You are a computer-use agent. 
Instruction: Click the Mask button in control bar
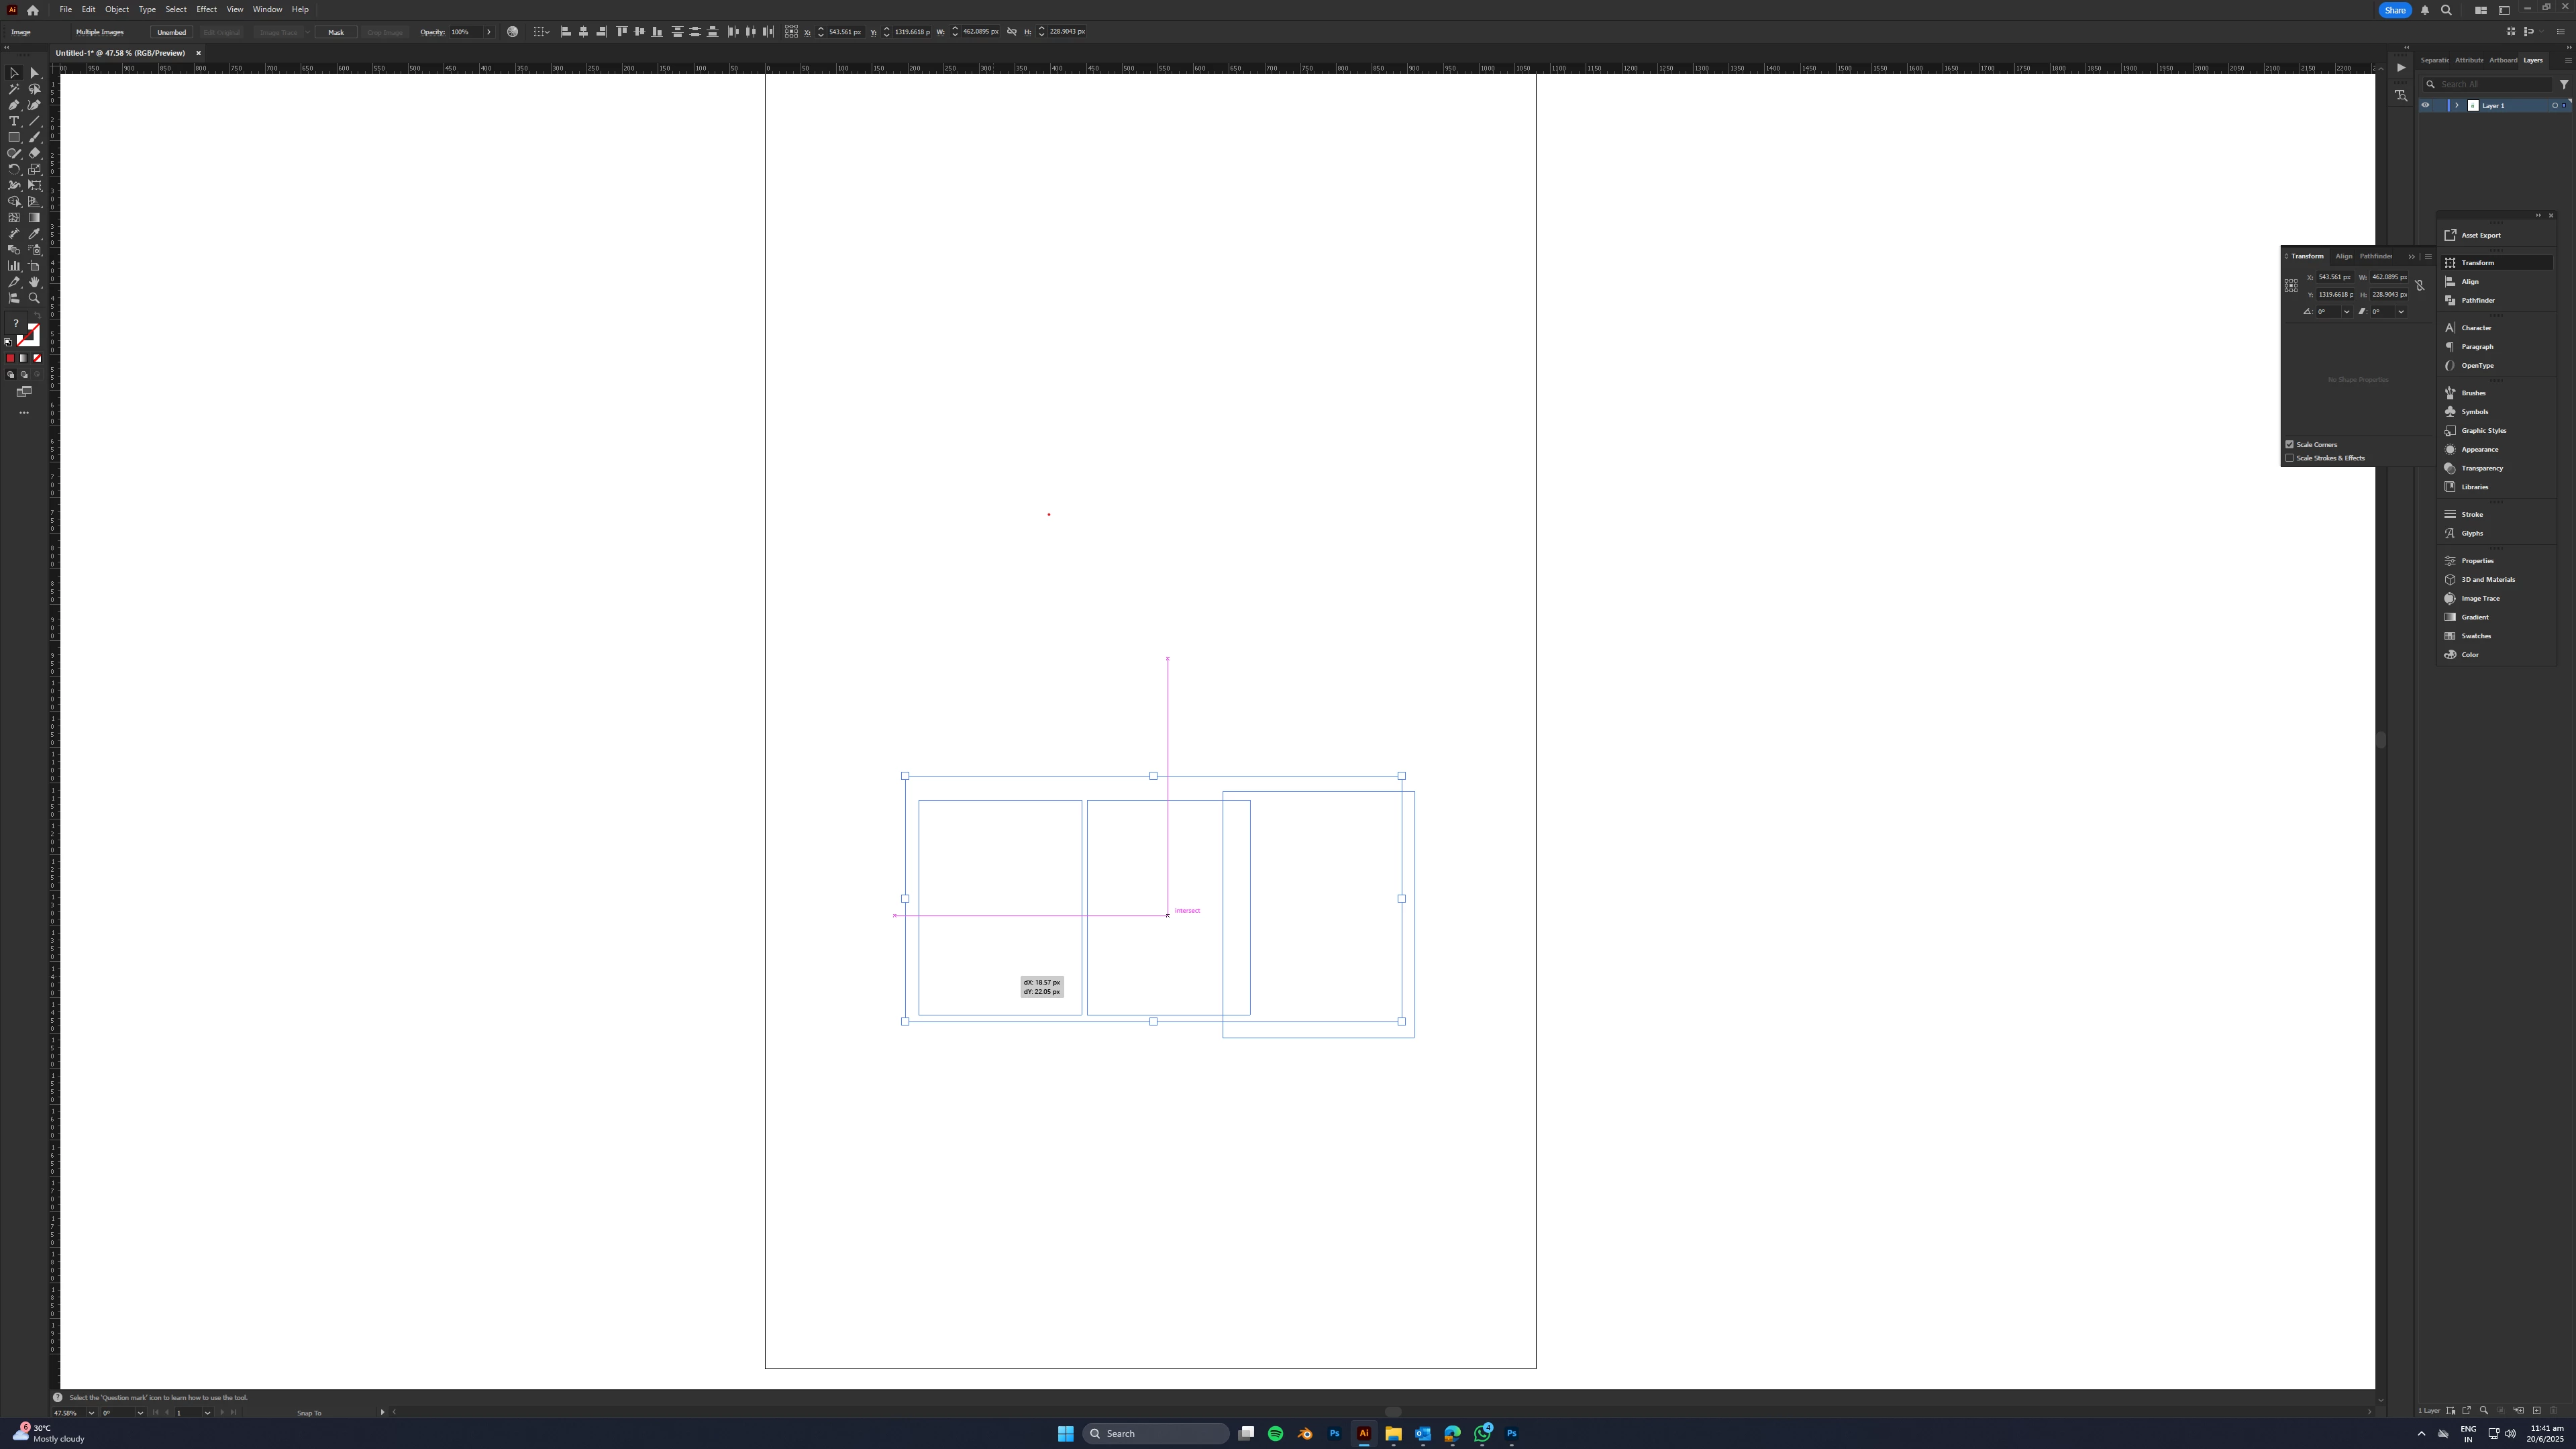(x=336, y=32)
